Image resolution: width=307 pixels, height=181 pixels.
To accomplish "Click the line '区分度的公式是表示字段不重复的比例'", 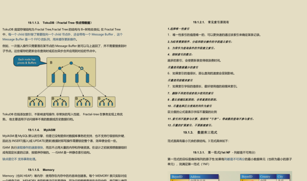I will 192,112.
